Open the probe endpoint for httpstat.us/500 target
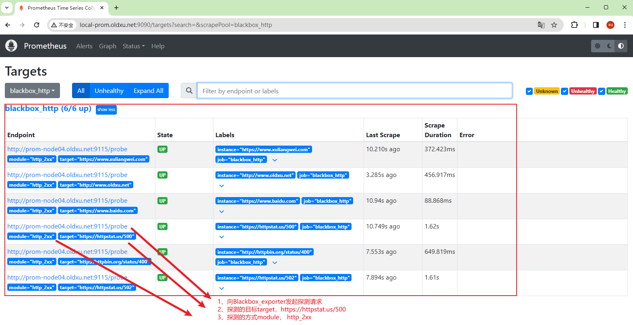The width and height of the screenshot is (633, 325). [x=67, y=226]
